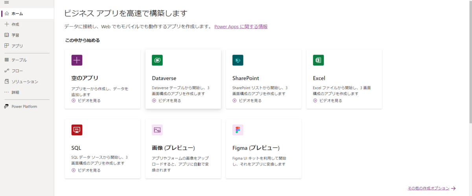Click the Figma UI キットを利用して開始 description text
The width and height of the screenshot is (472, 196).
260,161
